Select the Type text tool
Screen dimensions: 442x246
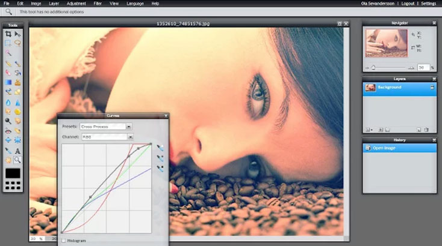(x=17, y=151)
